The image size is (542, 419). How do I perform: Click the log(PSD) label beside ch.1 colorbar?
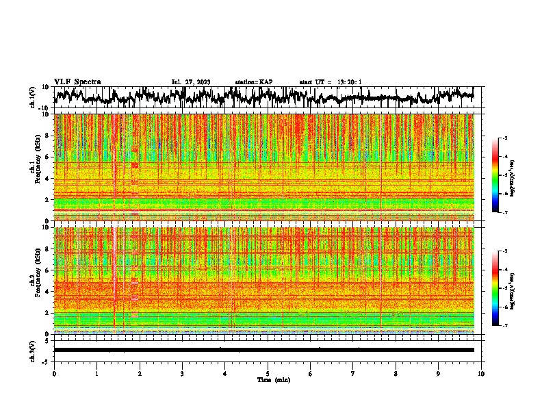pyautogui.click(x=512, y=179)
